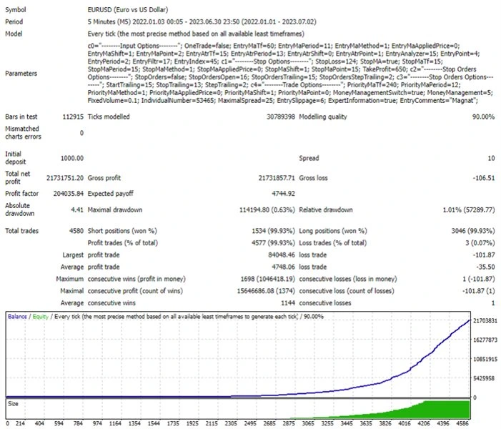
Task: Click Short positions value 1534 (99.93%)
Action: tap(273, 231)
